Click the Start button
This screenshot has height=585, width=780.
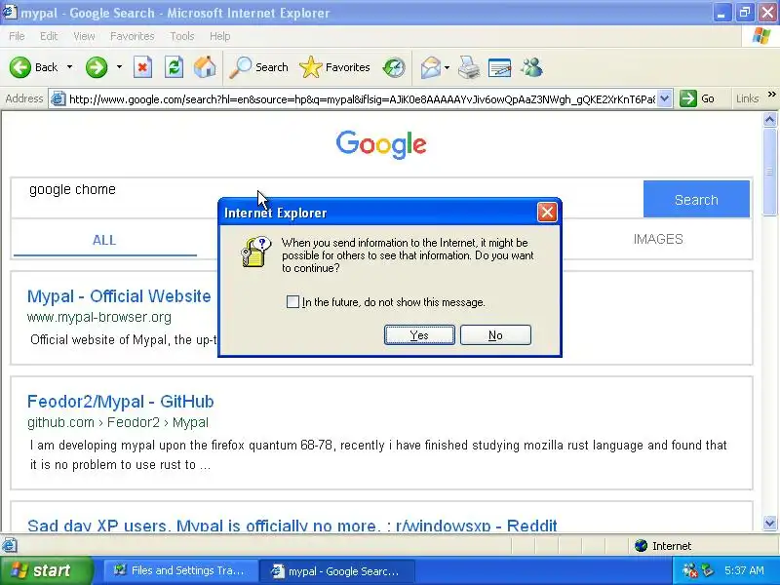click(x=46, y=570)
